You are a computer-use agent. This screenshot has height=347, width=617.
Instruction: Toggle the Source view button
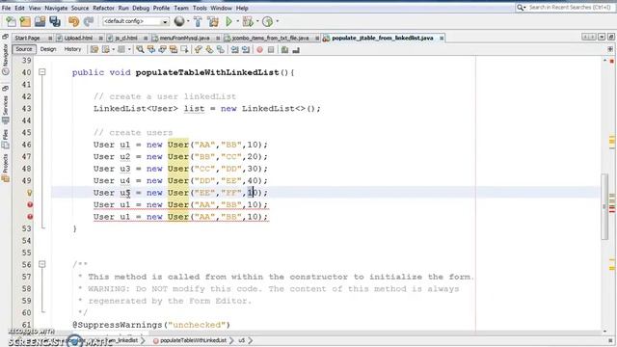[x=23, y=49]
